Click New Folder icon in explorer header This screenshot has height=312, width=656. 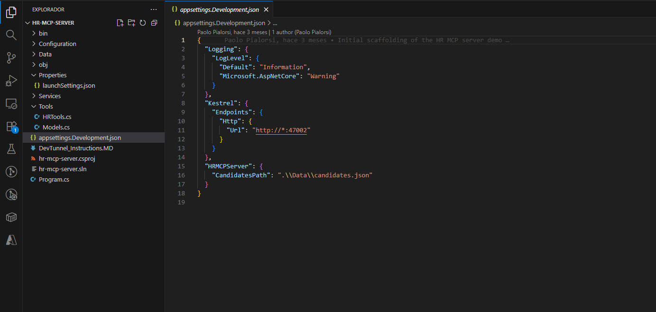pos(131,23)
